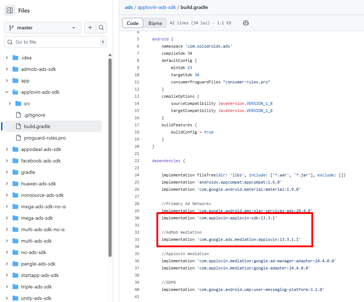The image size is (364, 302).
Task: Click '42 lines (34 loc)' file info
Action: (189, 23)
